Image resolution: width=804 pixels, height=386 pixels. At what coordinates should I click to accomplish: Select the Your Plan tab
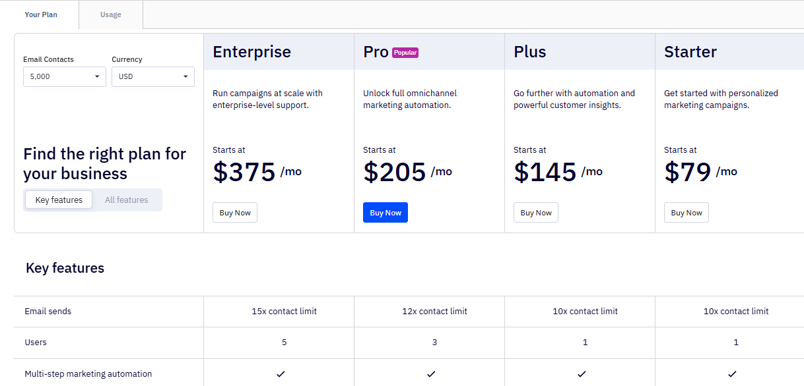pos(41,14)
